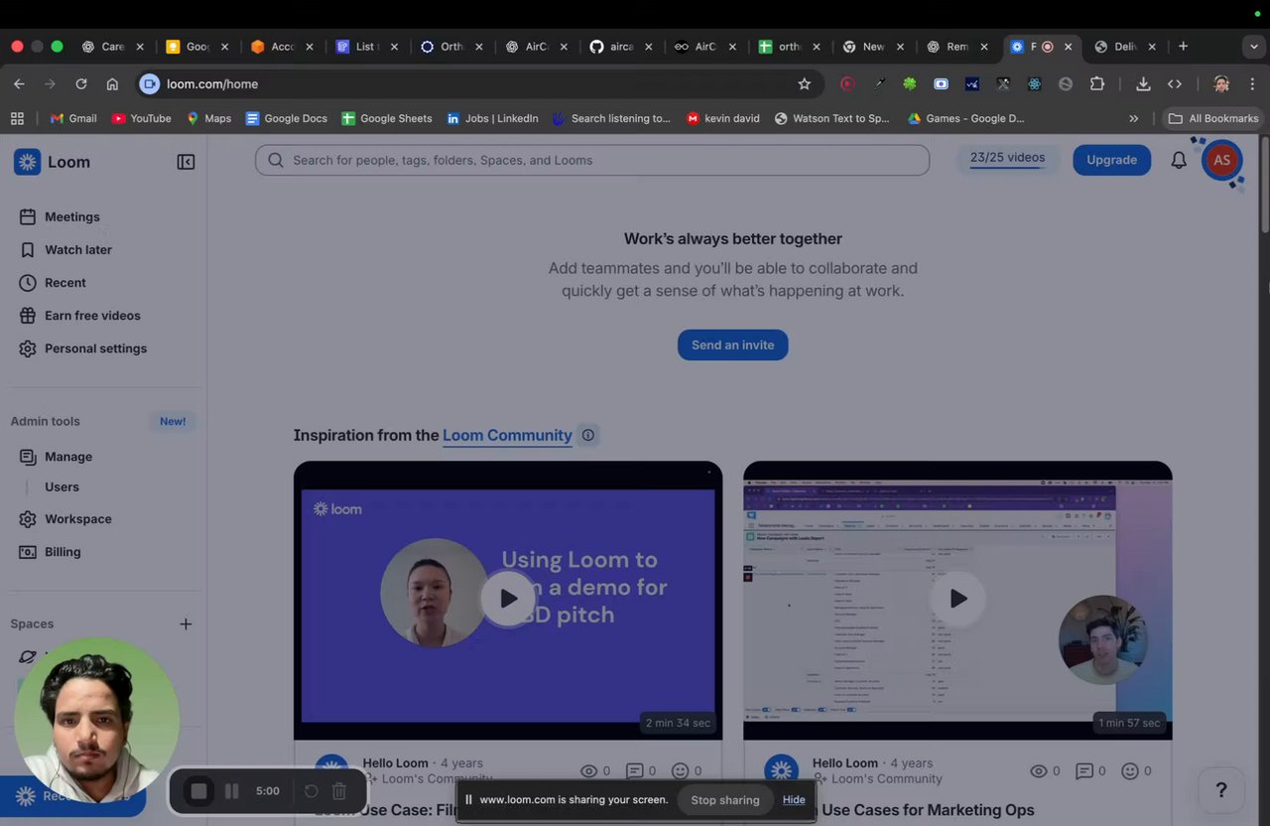This screenshot has width=1270, height=826.
Task: Open the browser extensions puzzle icon
Action: point(1096,83)
